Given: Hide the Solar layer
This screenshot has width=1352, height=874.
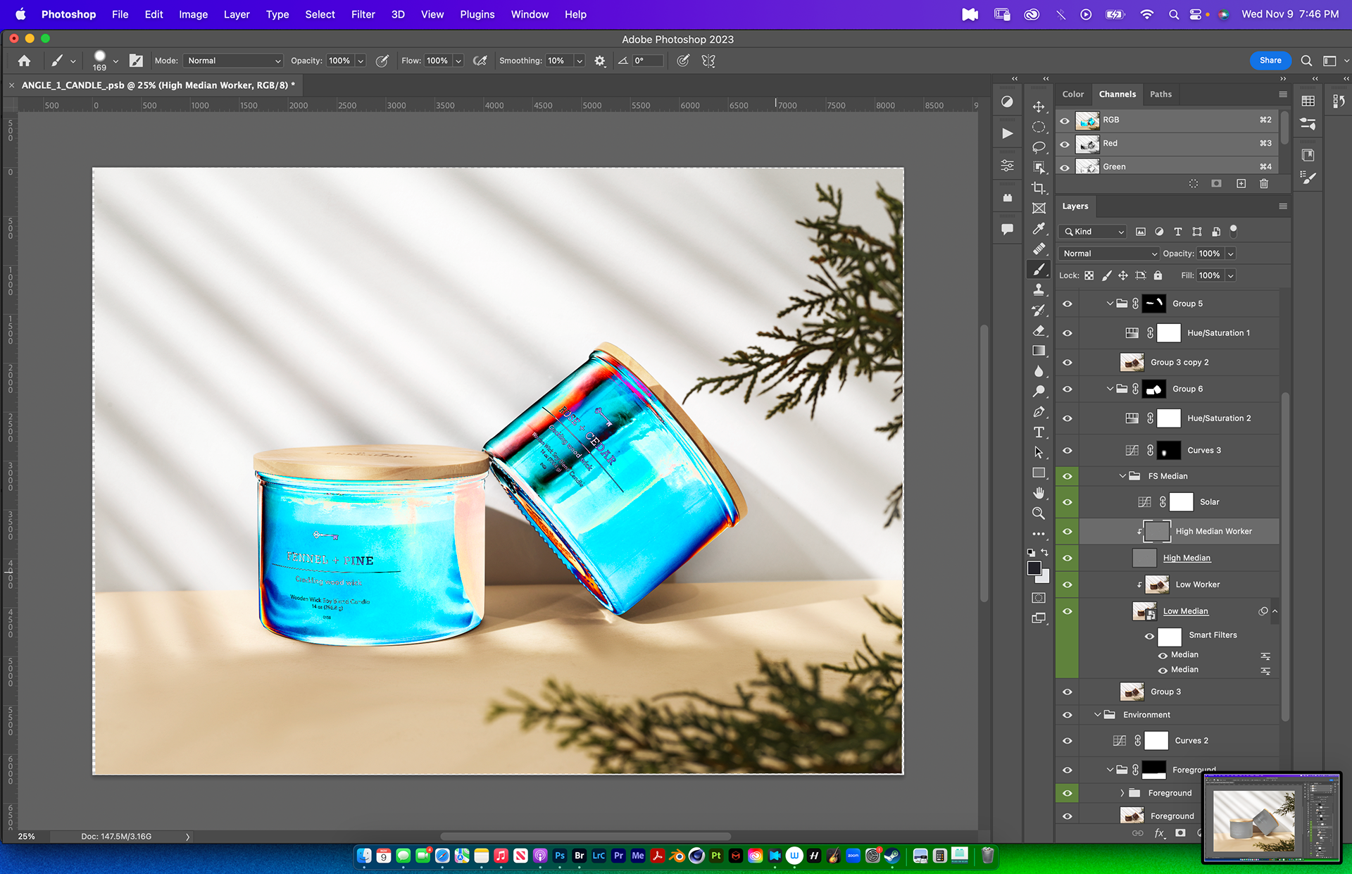Looking at the screenshot, I should [1068, 502].
